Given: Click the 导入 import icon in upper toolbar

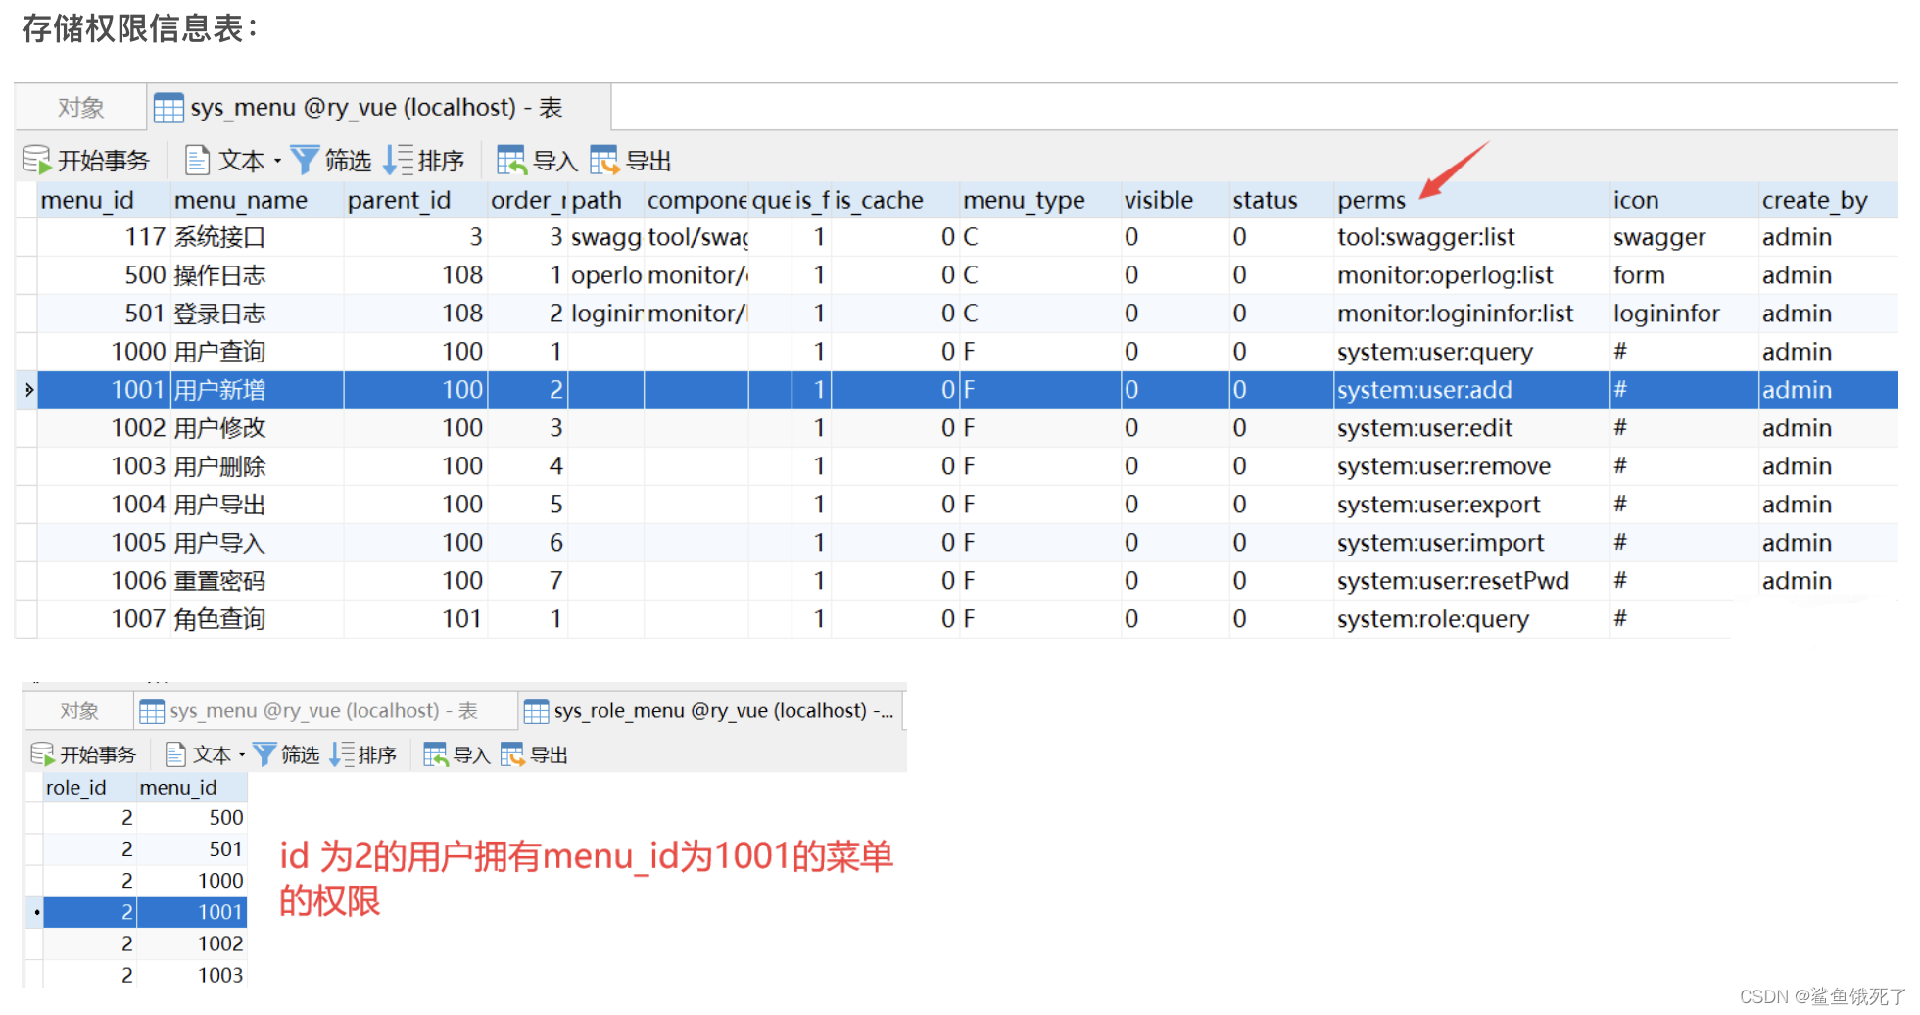Looking at the screenshot, I should (511, 160).
